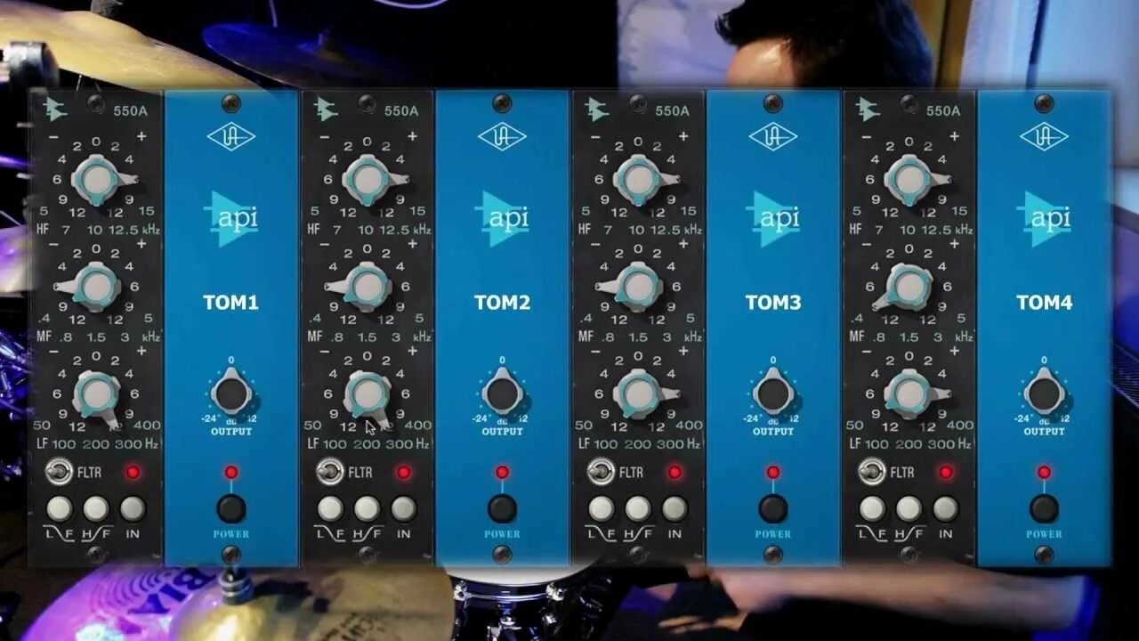Toggle the IN button on TOM1 EQ
1139x641 pixels.
click(x=133, y=508)
